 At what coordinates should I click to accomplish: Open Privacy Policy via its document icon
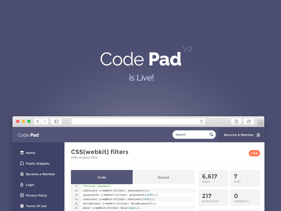pyautogui.click(x=22, y=195)
